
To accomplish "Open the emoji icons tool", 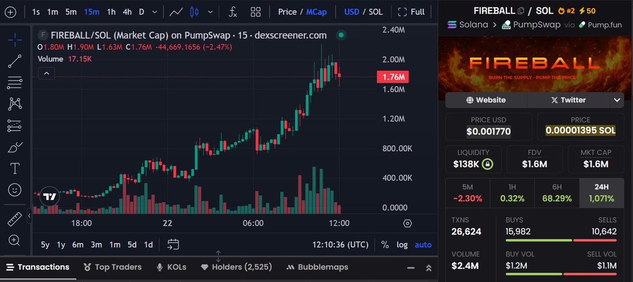I will click(15, 190).
